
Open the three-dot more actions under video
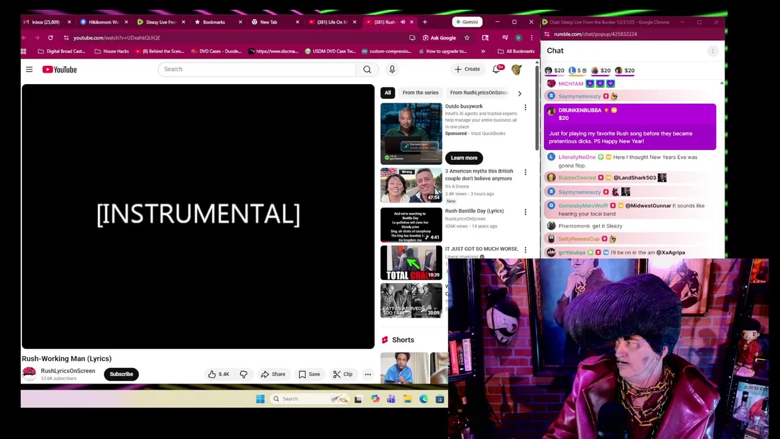[367, 374]
